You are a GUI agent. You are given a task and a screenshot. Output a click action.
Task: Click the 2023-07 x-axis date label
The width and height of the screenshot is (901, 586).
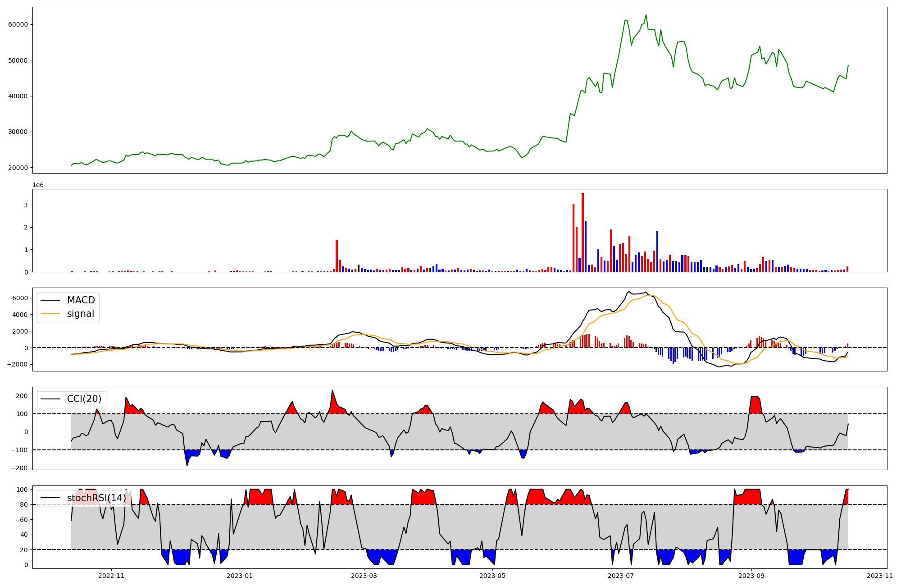click(621, 576)
